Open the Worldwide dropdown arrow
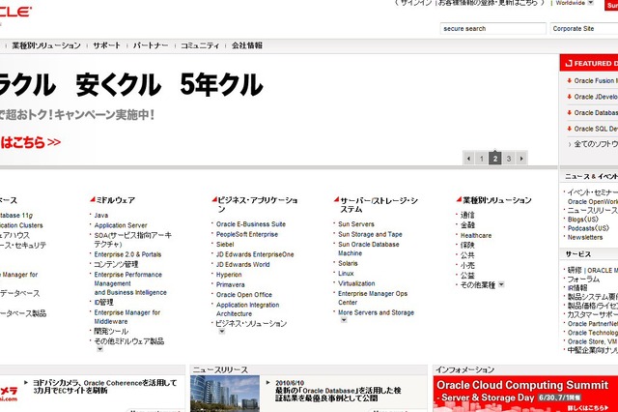Screen dimensions: 618x412 click(590, 3)
